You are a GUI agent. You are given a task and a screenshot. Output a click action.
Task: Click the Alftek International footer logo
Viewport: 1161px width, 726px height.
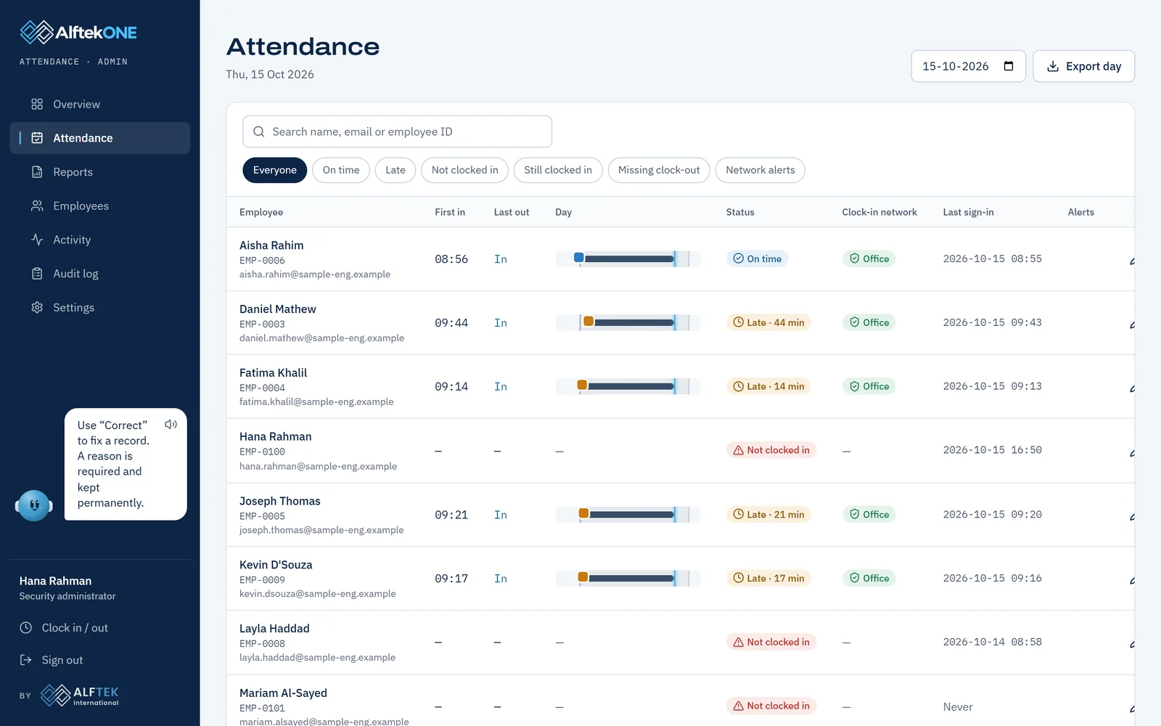coord(80,696)
